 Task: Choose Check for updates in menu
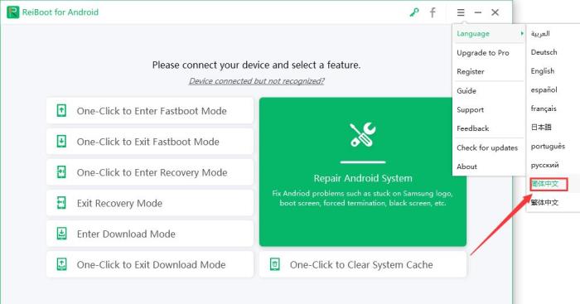pyautogui.click(x=488, y=148)
